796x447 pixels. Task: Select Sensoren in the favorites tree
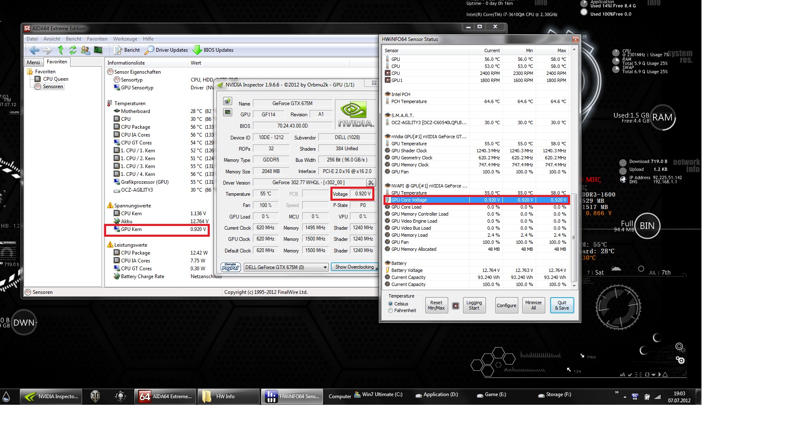tap(53, 87)
